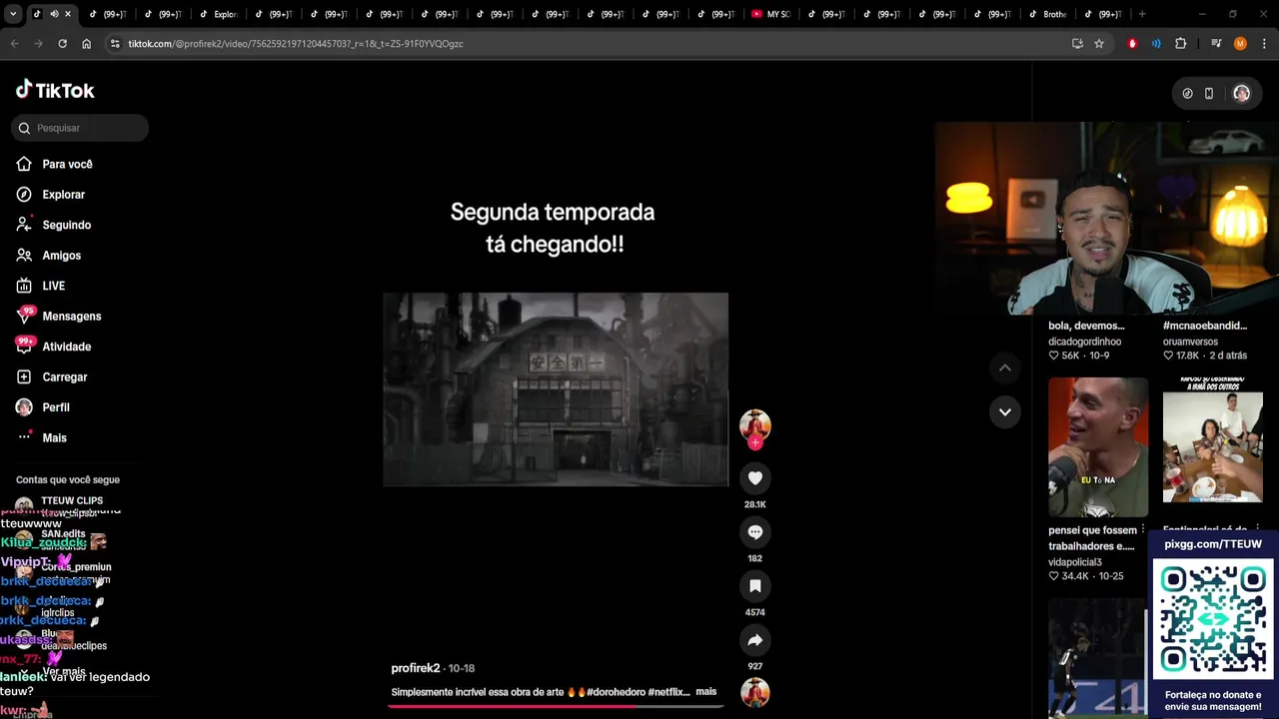Open the pensei que fossem trabalhadores thumbnail
The image size is (1279, 719).
click(1098, 447)
